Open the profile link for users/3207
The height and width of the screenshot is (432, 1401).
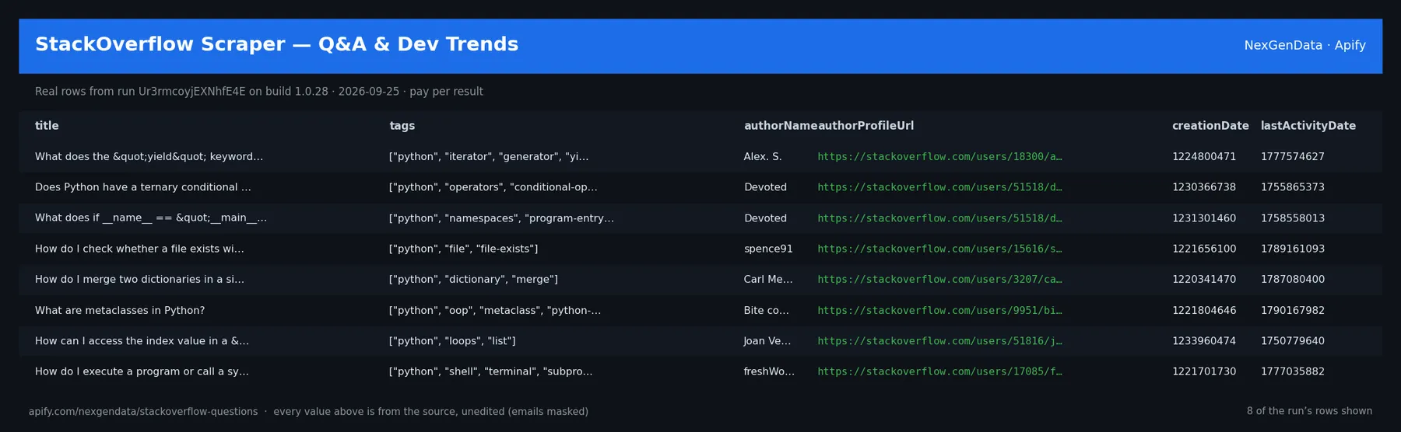tap(939, 280)
